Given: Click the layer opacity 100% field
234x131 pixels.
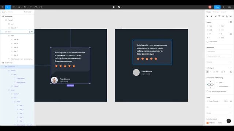Looking at the screenshot, I should click(226, 101).
